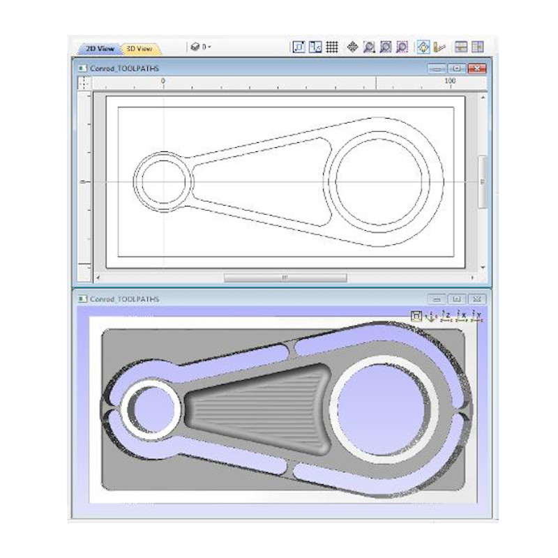Select view down Y axis icon
The image size is (558, 558).
(x=477, y=316)
